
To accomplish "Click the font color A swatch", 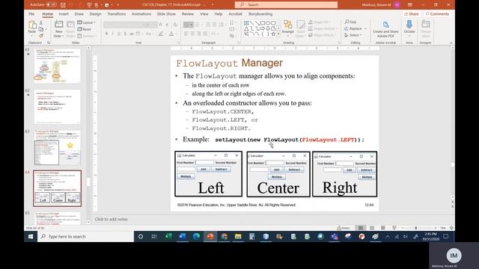I will click(x=171, y=34).
